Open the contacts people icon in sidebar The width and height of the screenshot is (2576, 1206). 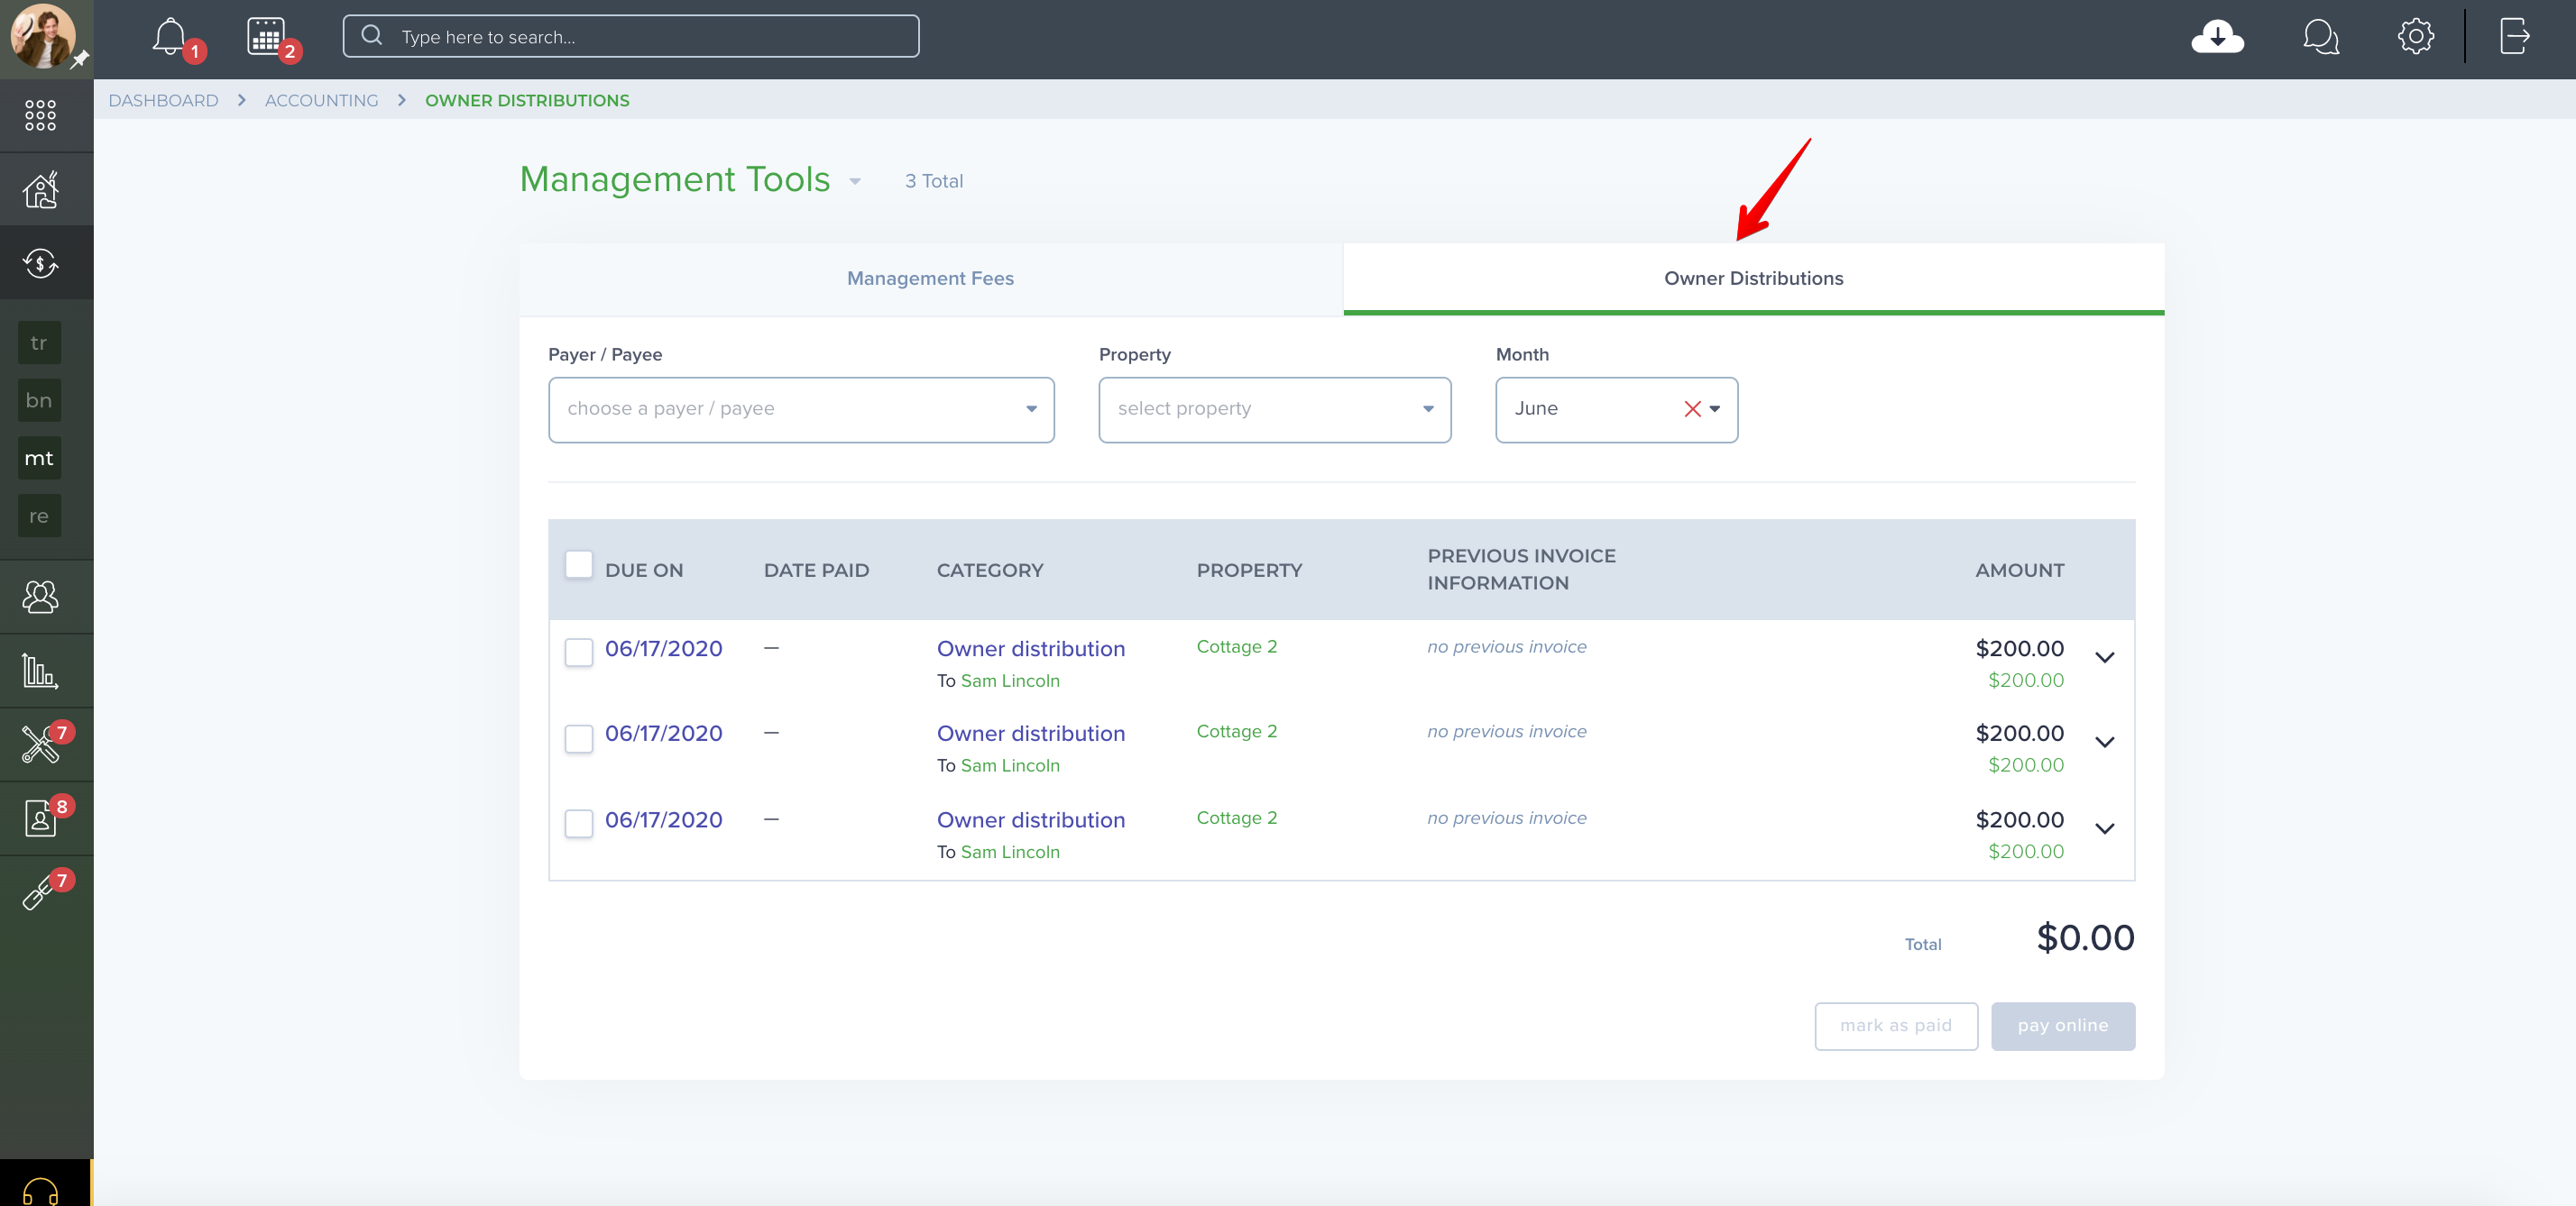(41, 597)
